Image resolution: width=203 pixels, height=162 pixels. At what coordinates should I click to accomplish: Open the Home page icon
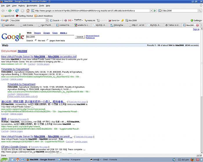pos(28,11)
